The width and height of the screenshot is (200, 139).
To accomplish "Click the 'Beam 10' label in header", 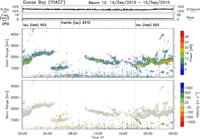I will point(97,3).
